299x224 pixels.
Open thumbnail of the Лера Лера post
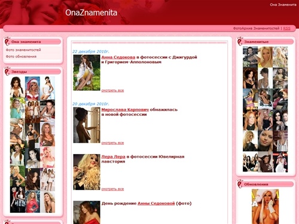tap(87, 172)
